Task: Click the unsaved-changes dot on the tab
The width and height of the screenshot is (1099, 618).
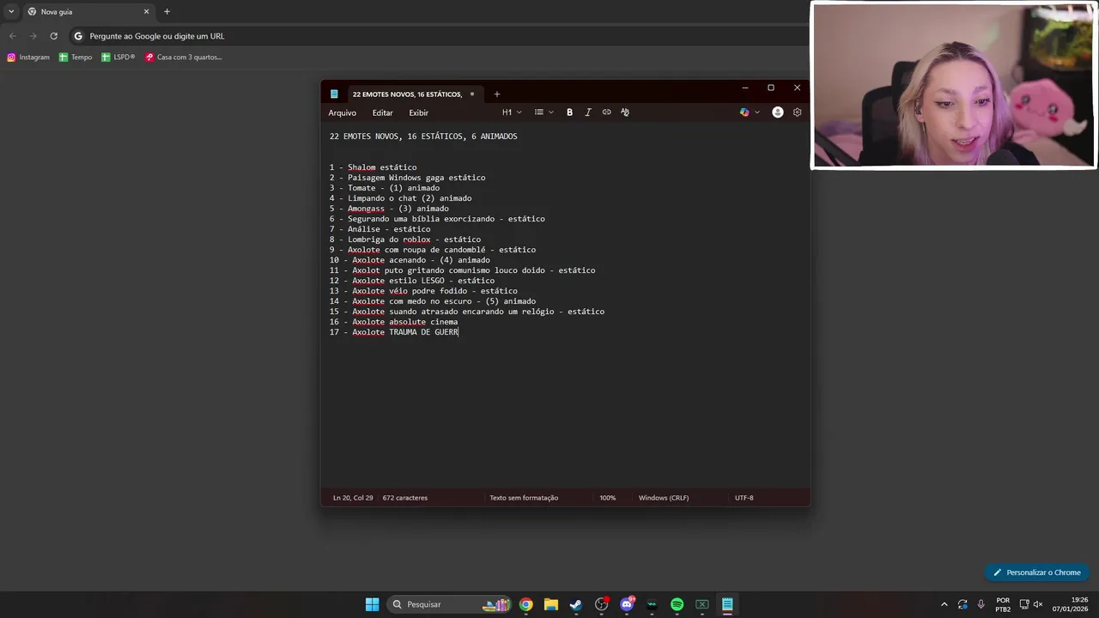Action: click(471, 94)
